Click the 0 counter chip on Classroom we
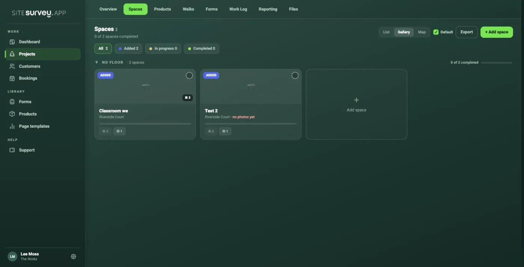Image resolution: width=524 pixels, height=267 pixels. click(105, 131)
